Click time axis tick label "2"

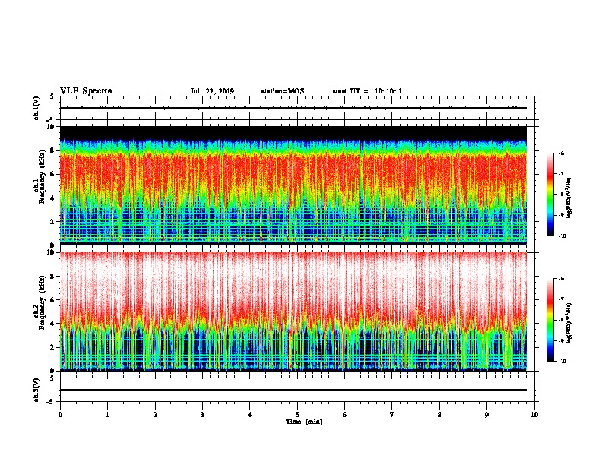155,415
